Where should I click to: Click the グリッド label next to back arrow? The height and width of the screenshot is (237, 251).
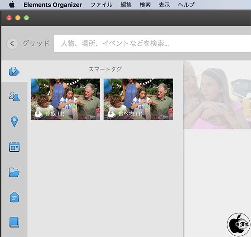[x=36, y=43]
